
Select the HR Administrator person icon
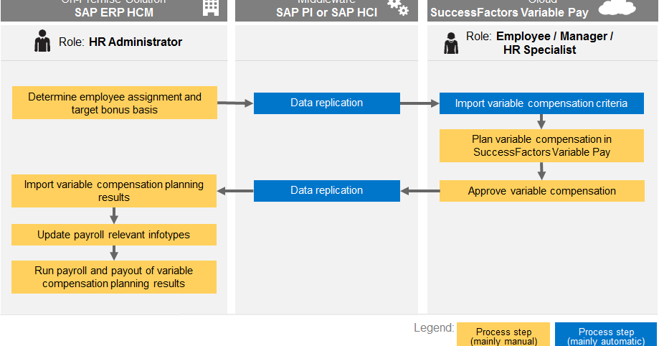point(42,42)
